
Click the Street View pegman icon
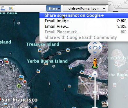pyautogui.click(x=95, y=63)
